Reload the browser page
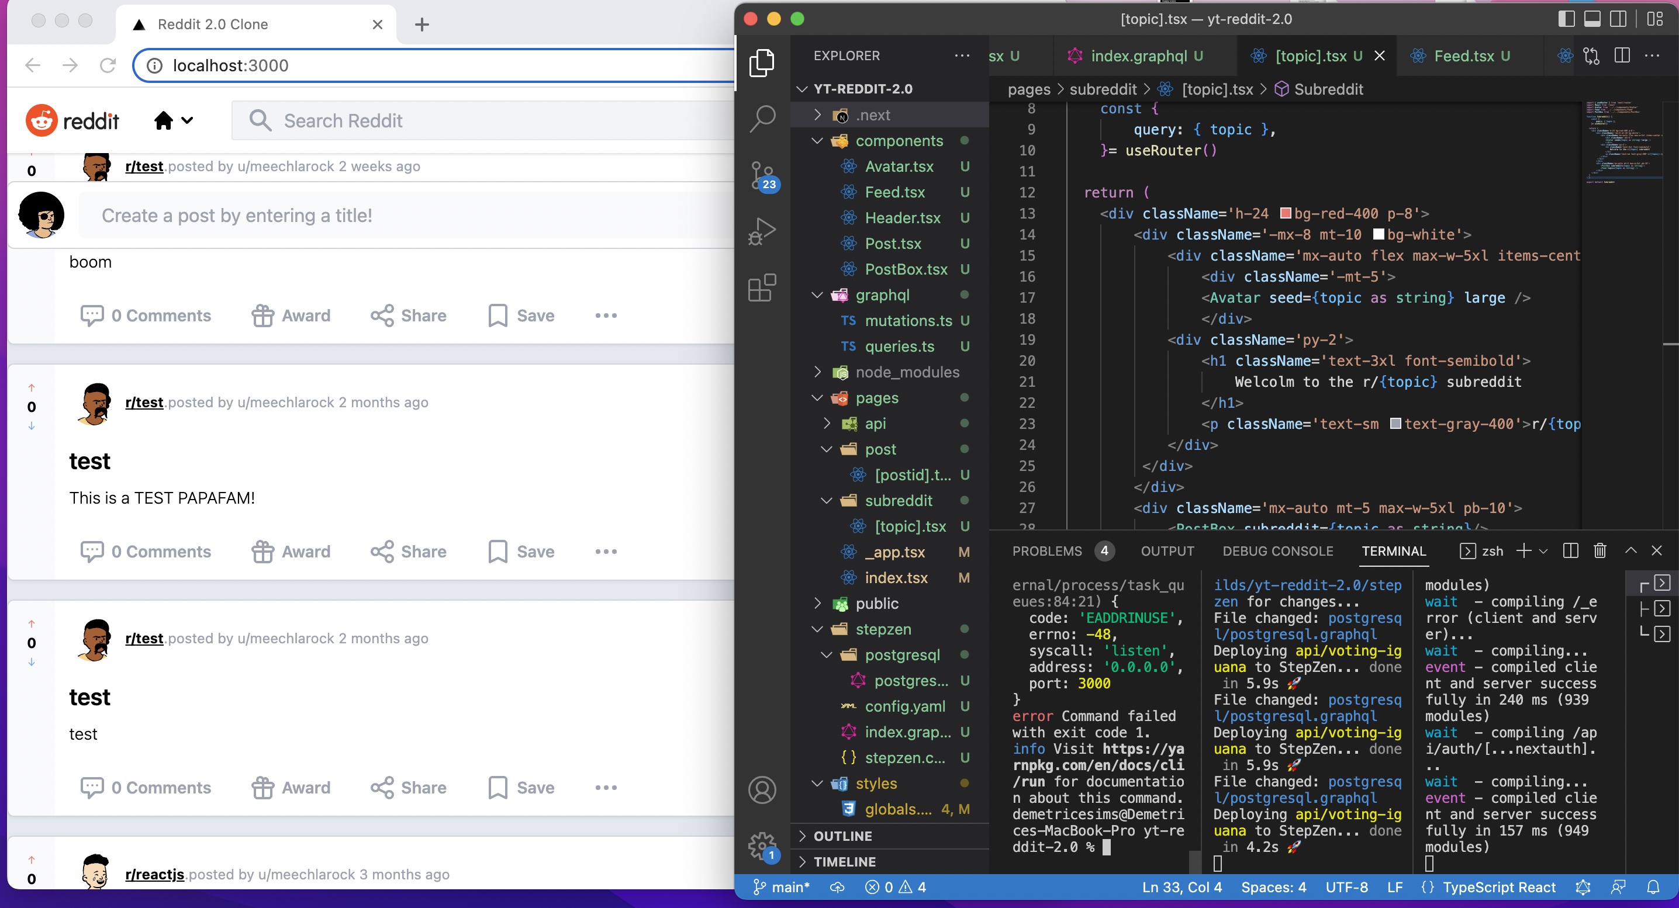 pos(108,65)
